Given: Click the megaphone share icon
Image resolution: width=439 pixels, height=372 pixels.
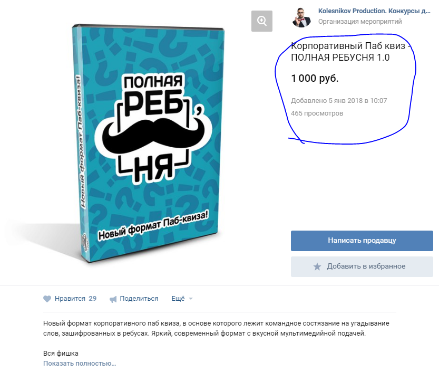Looking at the screenshot, I should tap(113, 299).
